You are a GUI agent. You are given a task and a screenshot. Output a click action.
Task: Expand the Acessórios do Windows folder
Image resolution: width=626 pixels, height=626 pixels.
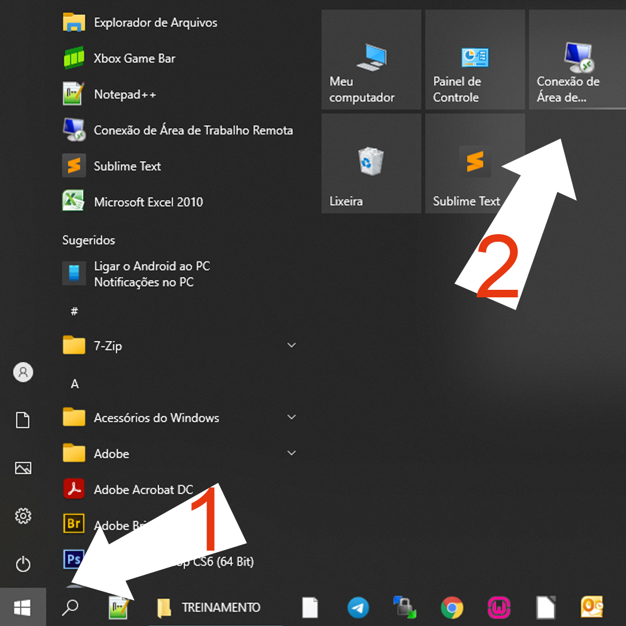tap(292, 417)
